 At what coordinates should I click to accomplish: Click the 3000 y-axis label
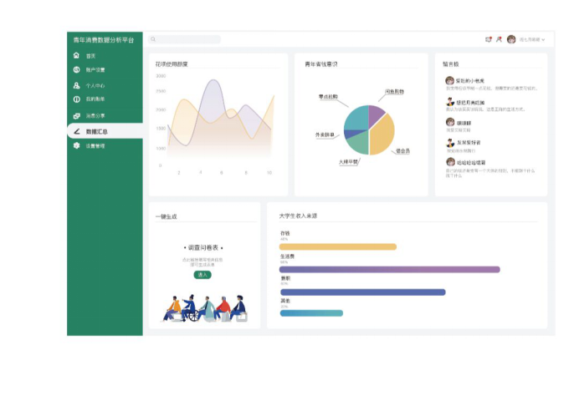click(x=161, y=76)
